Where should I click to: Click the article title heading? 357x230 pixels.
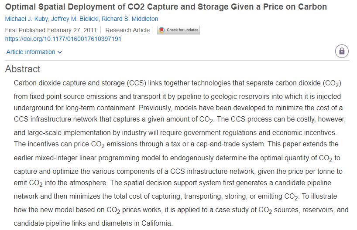[166, 7]
